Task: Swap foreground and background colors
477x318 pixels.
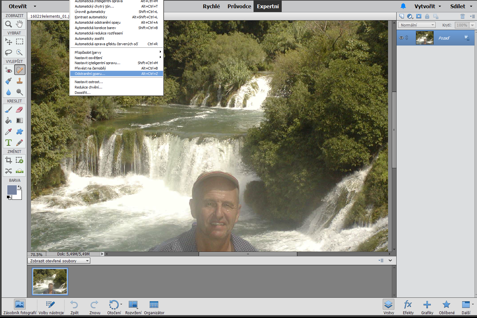Action: point(20,187)
